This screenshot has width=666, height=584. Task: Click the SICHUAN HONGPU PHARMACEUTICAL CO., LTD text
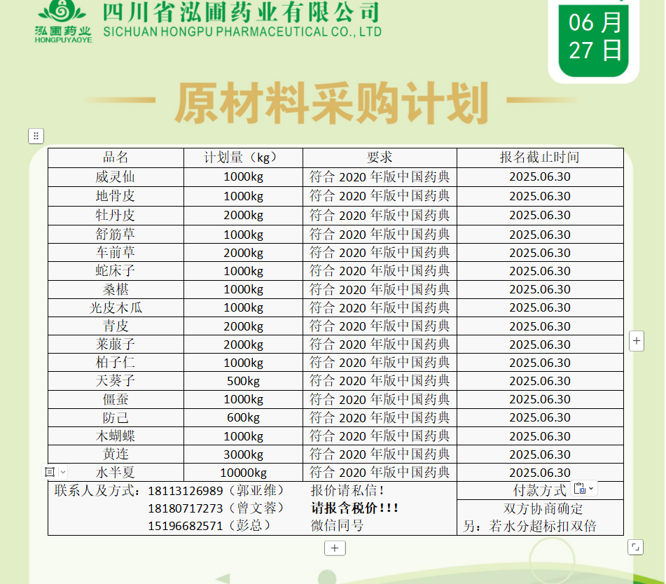(242, 32)
